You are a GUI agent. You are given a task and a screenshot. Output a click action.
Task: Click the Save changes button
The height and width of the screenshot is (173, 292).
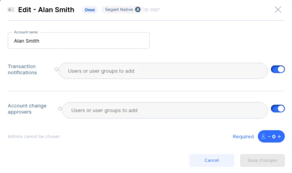click(262, 160)
